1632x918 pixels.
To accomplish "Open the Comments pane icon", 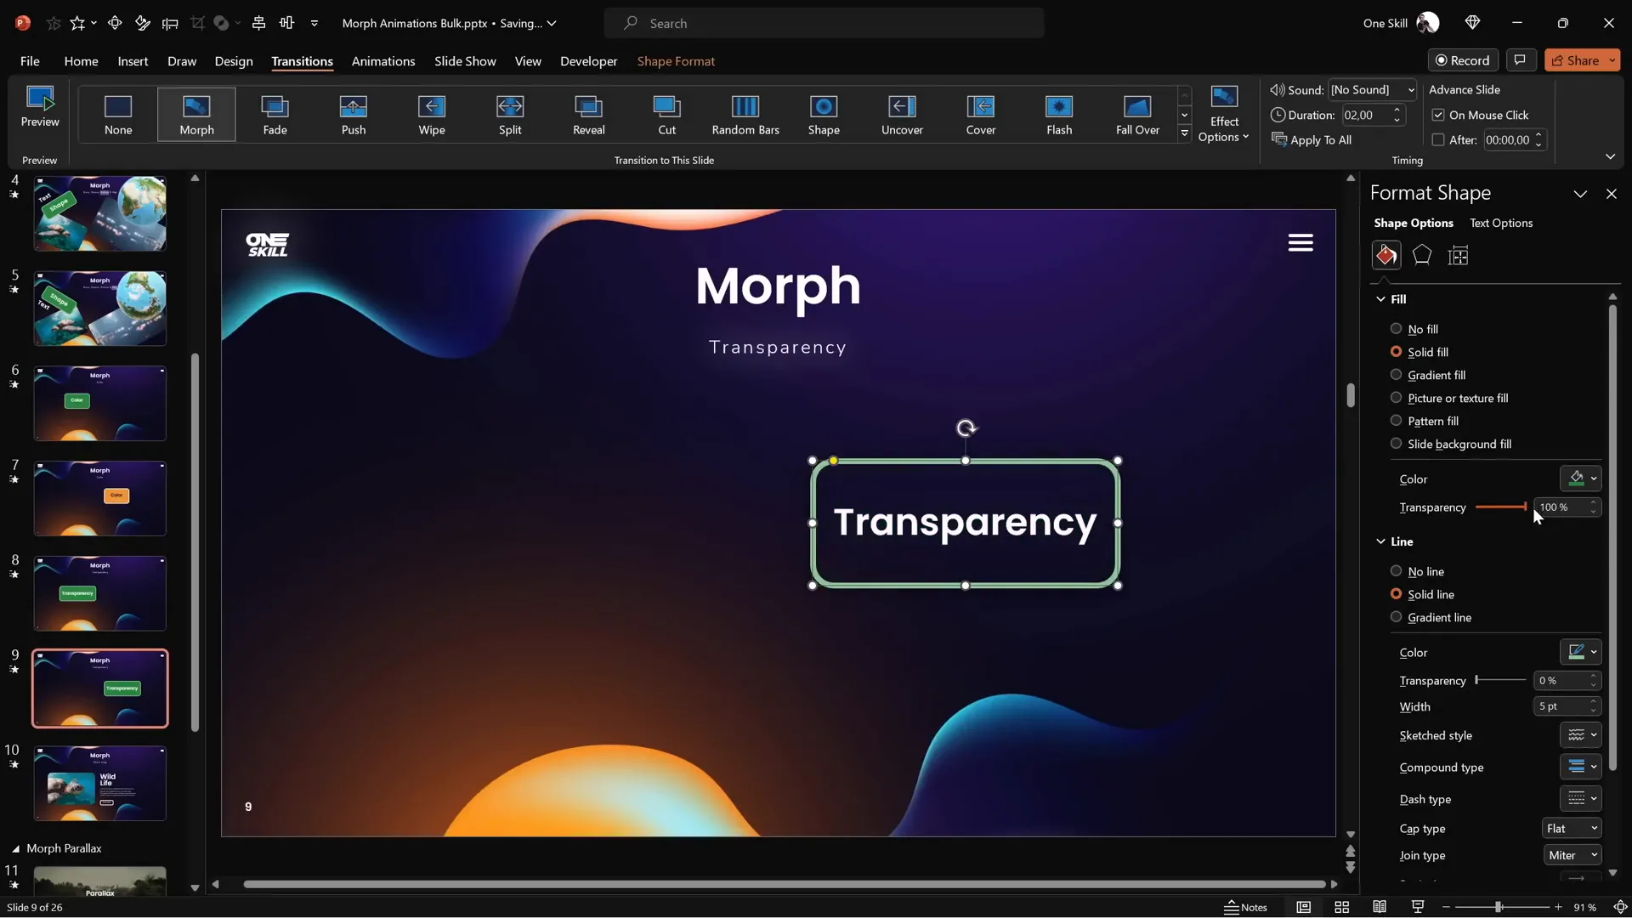I will [x=1520, y=59].
